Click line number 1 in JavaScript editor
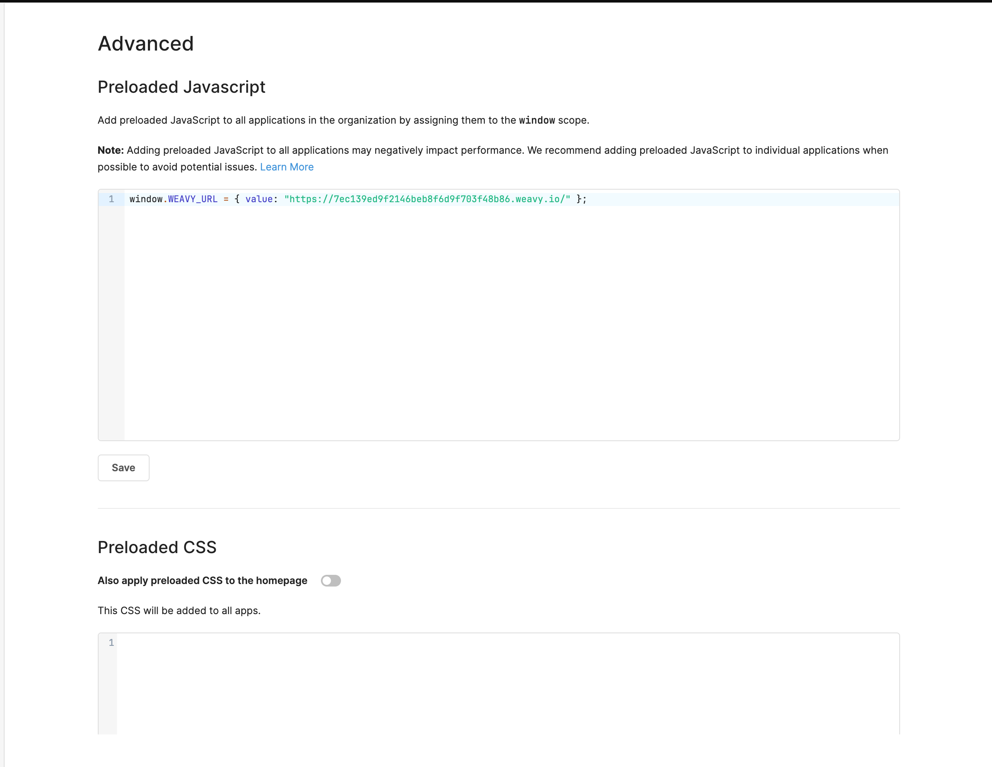Image resolution: width=992 pixels, height=767 pixels. pyautogui.click(x=111, y=199)
